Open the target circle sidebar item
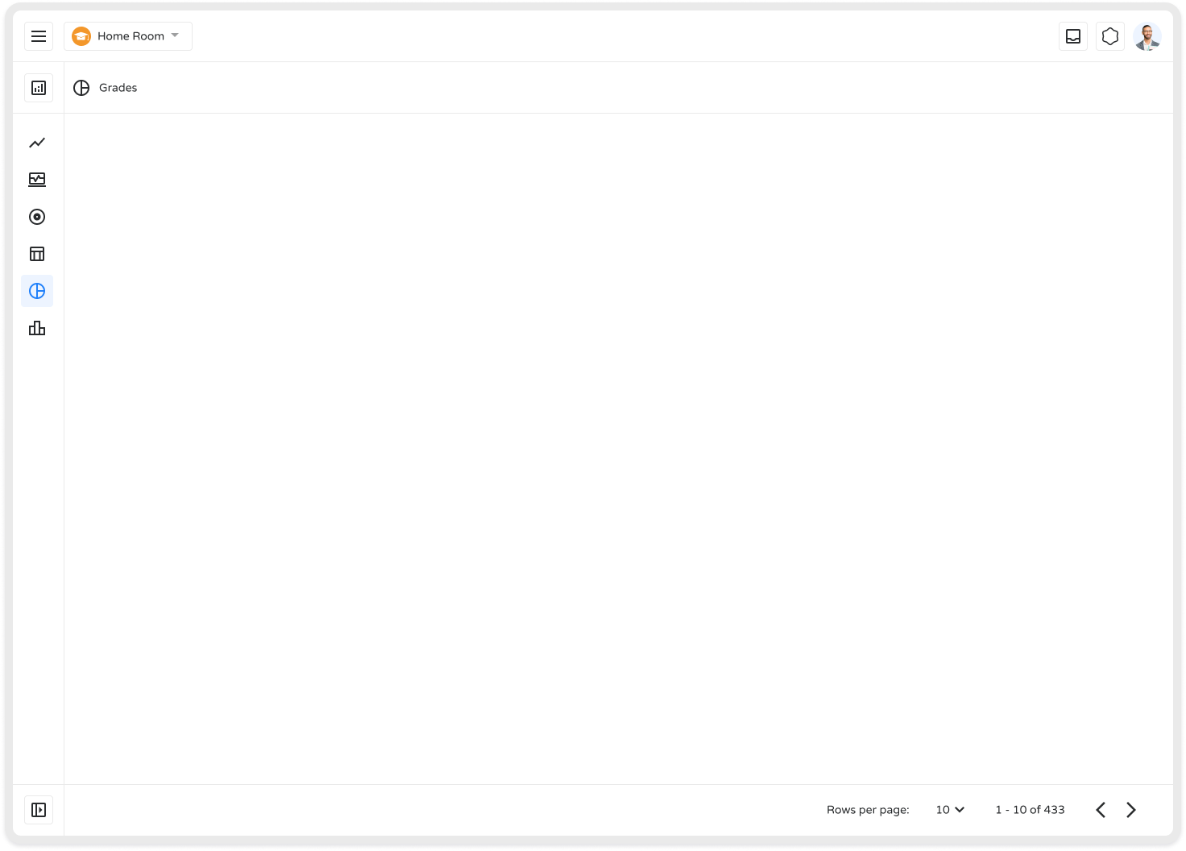The width and height of the screenshot is (1186, 851). coord(37,217)
